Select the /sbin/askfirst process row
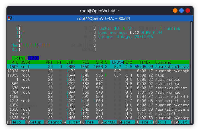 [x=98, y=88]
